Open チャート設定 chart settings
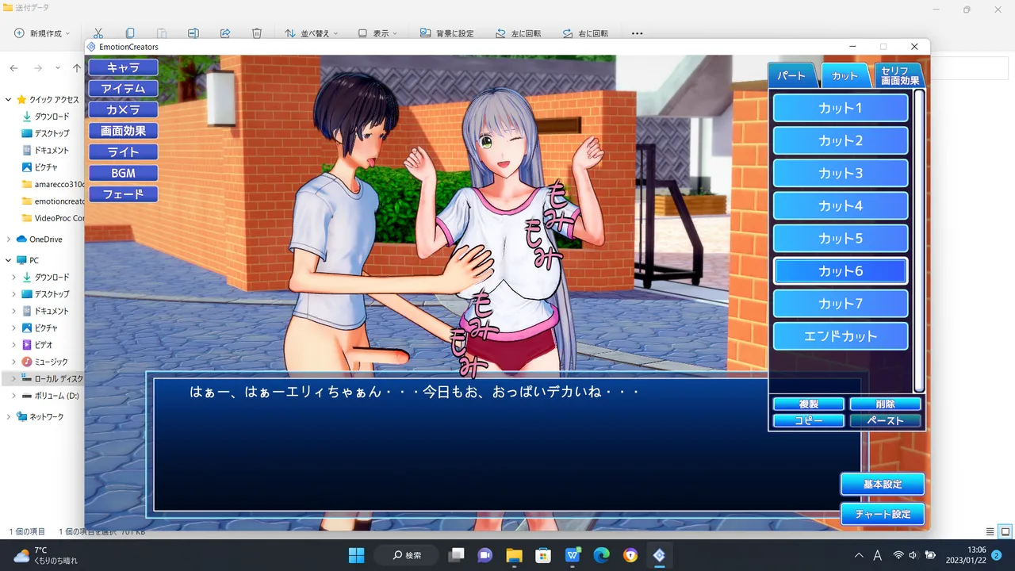The width and height of the screenshot is (1015, 571). tap(883, 514)
